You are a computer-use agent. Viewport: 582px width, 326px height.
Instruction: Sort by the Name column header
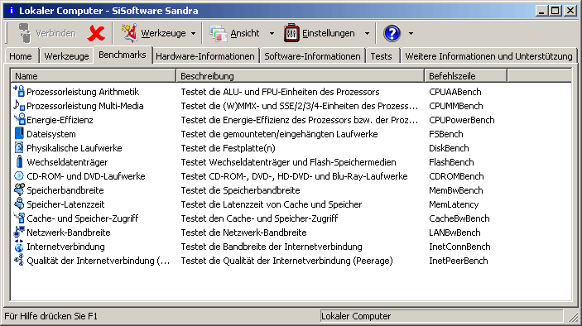93,76
